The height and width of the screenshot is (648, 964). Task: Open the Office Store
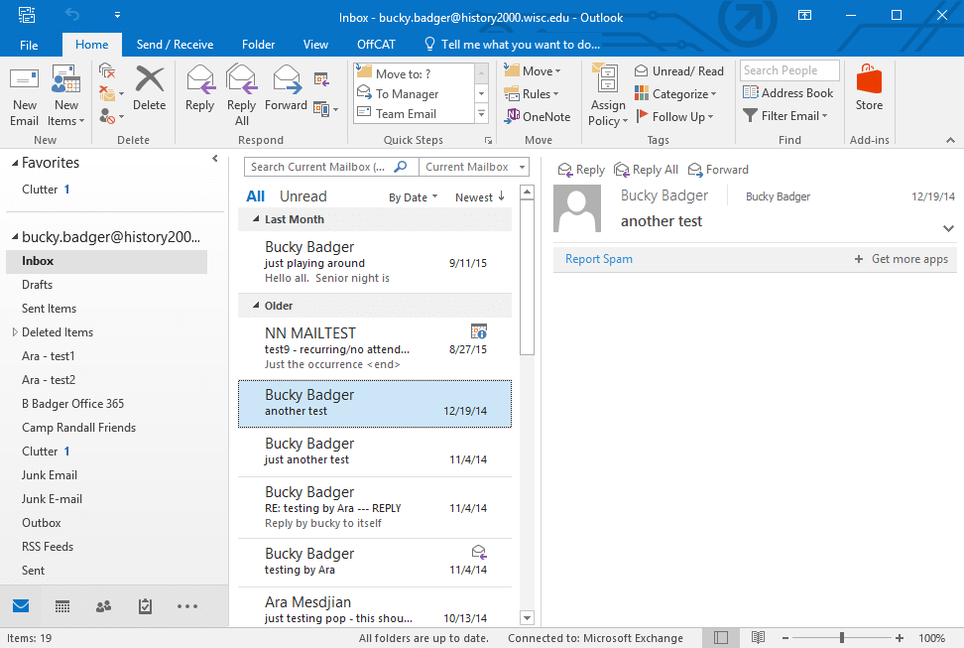(x=869, y=92)
